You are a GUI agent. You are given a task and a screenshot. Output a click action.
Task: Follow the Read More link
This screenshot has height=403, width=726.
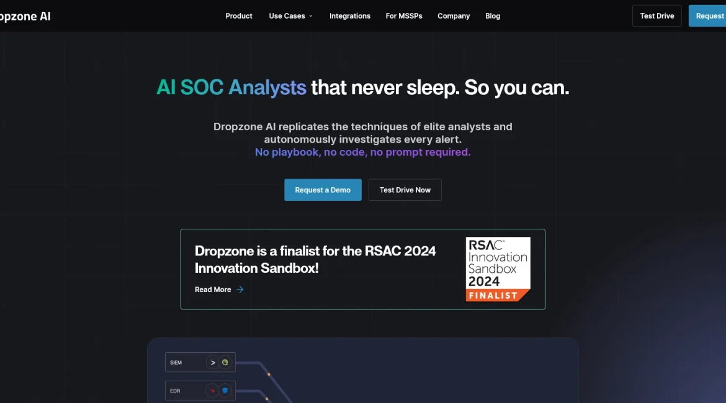pos(213,290)
